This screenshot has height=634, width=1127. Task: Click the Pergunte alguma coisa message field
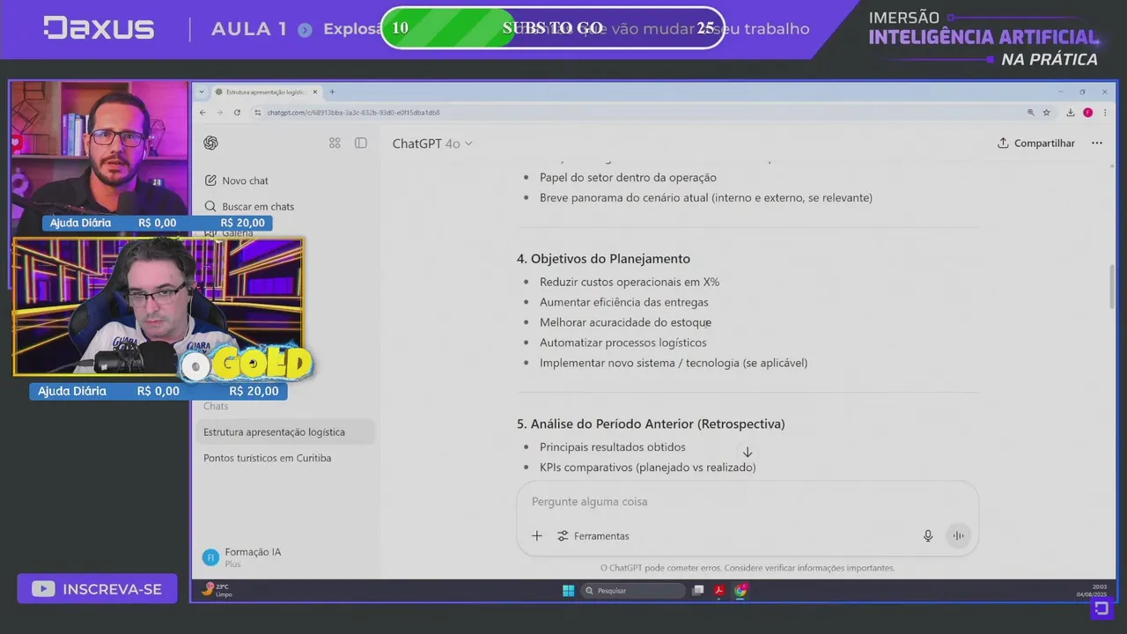coord(747,501)
